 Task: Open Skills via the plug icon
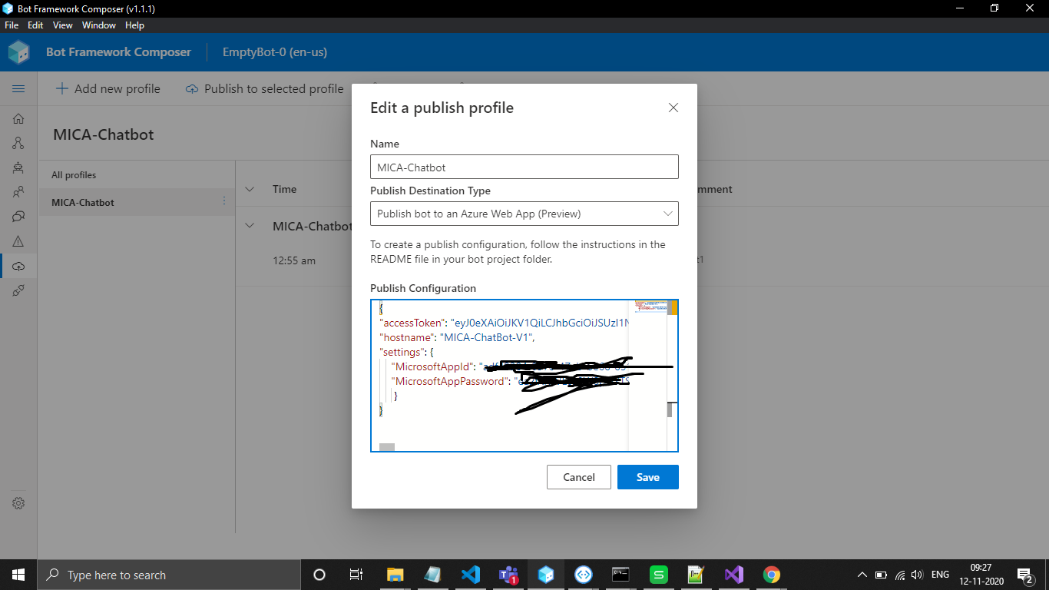tap(19, 290)
